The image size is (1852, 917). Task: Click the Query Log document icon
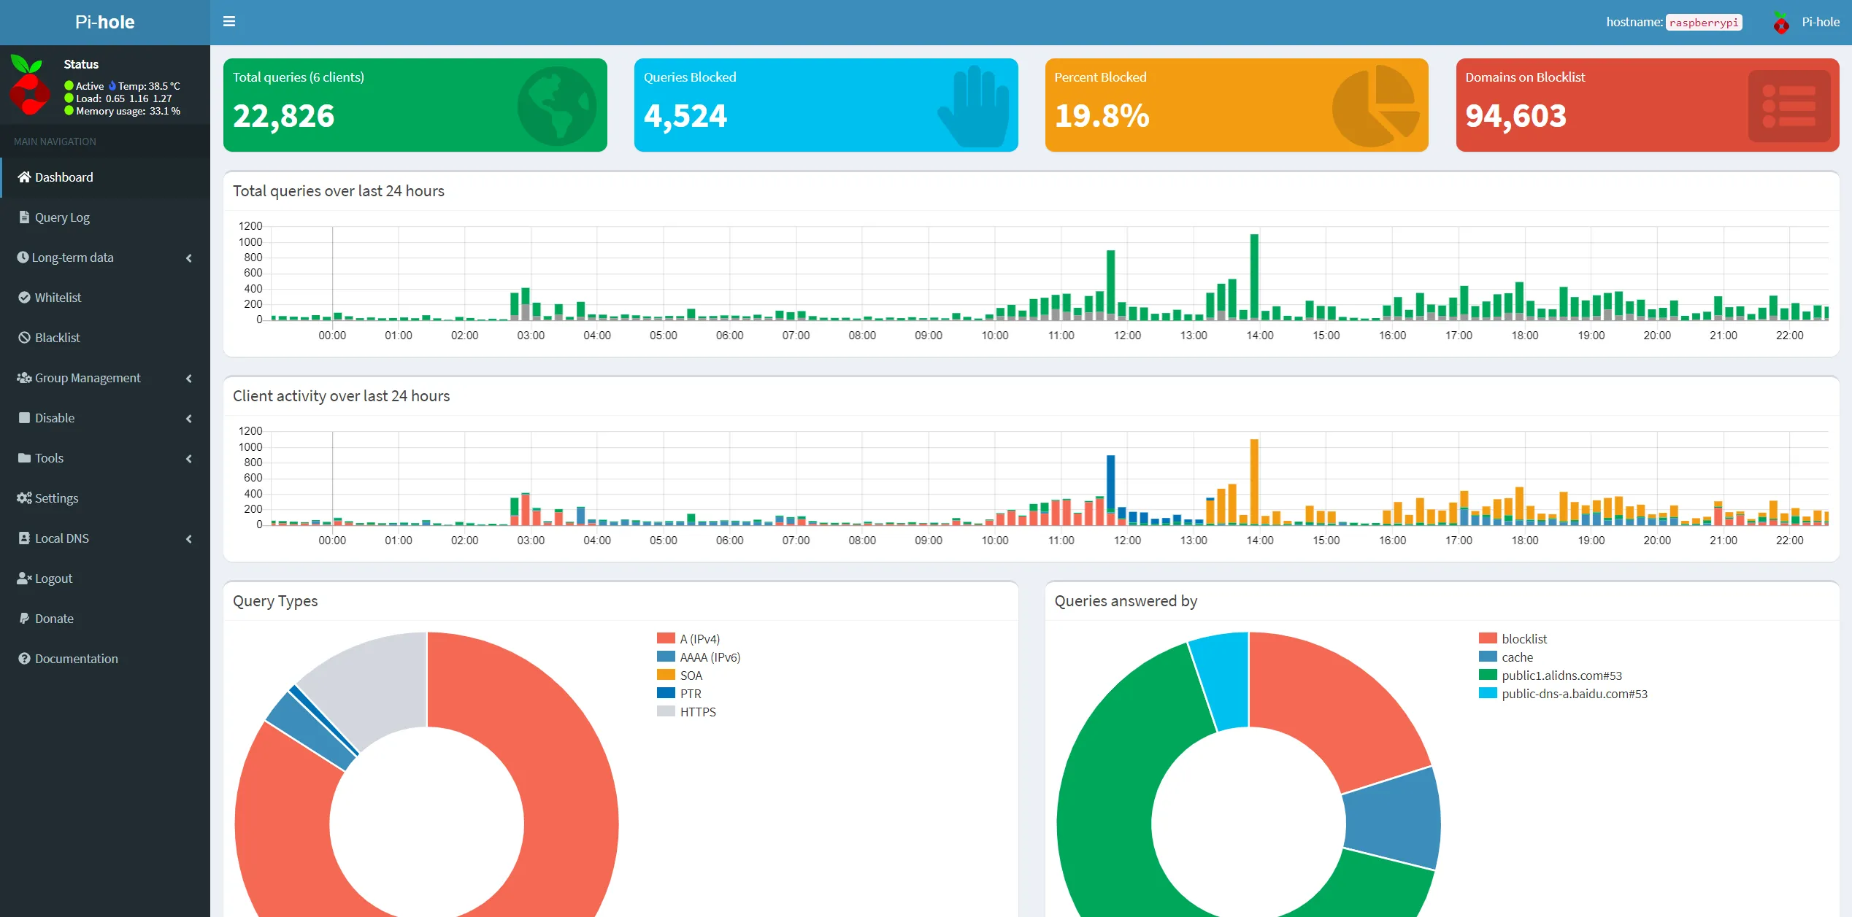pos(24,217)
